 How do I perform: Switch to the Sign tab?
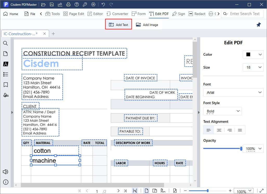click(x=178, y=14)
